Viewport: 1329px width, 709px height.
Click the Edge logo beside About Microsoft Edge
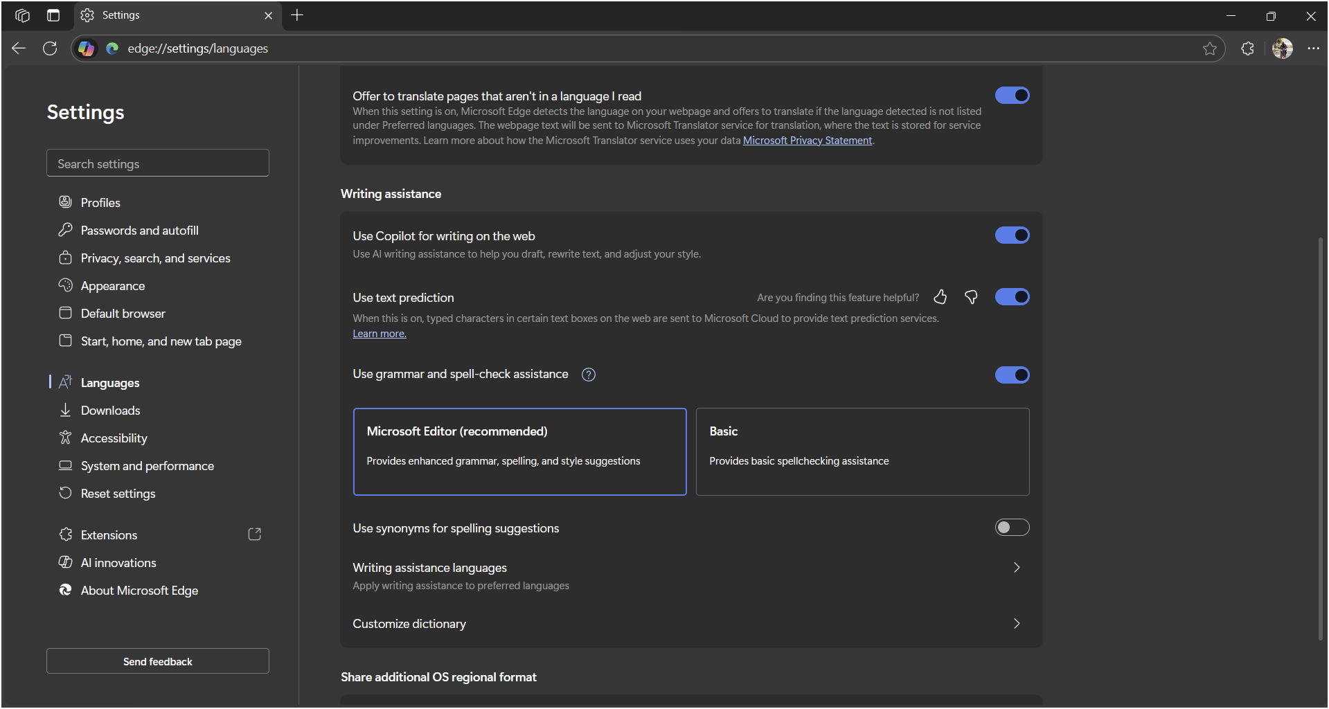tap(65, 589)
